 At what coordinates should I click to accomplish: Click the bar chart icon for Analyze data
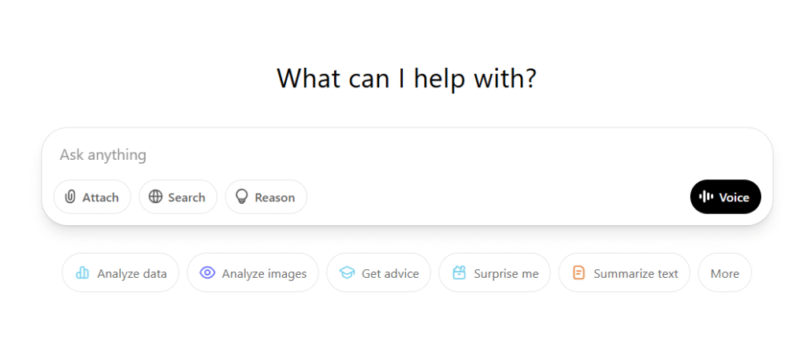pyautogui.click(x=82, y=272)
